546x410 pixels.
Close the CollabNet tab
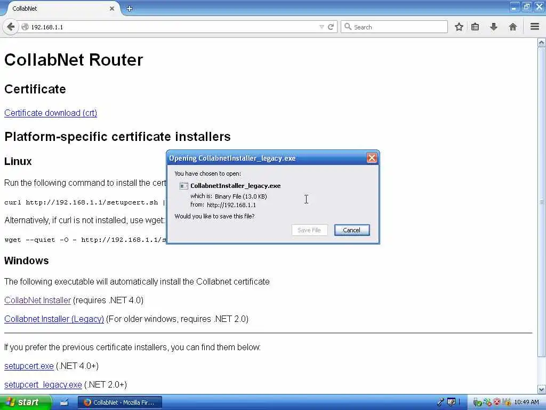(x=112, y=9)
